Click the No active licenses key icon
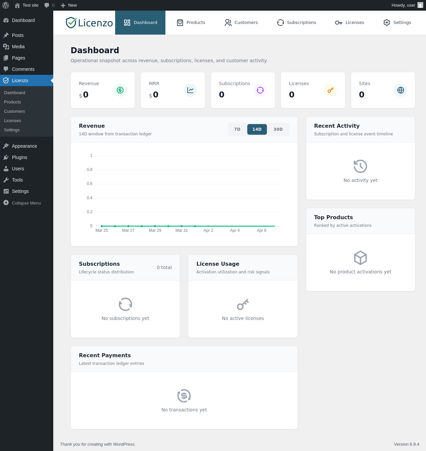Screen dimensions: 426x451 coord(243,304)
